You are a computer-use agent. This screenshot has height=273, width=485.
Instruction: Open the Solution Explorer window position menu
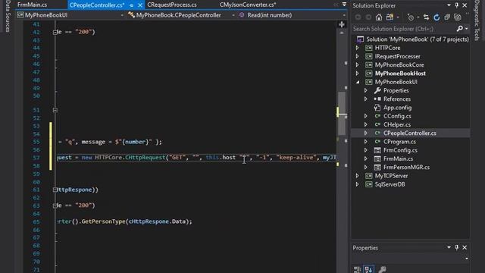[x=449, y=5]
